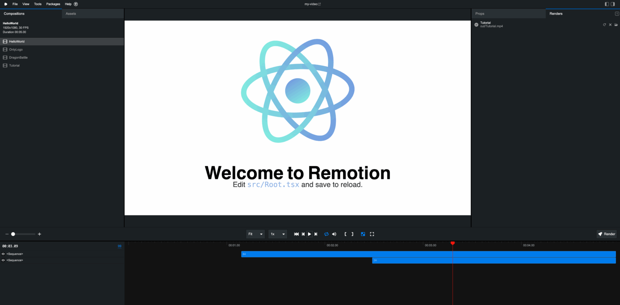Open the Fit preview size dropdown

tap(255, 234)
